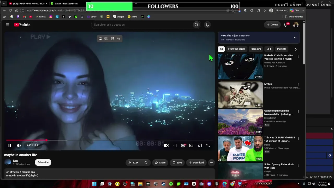Save the video to a playlist
334x188 pixels.
coord(177,163)
